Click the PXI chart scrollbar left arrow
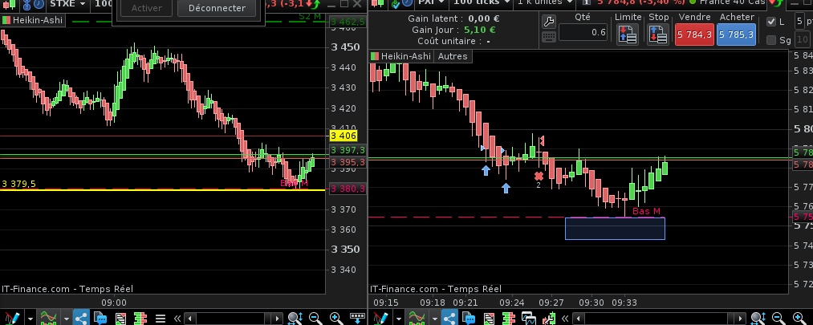Viewport: 813px width, 325px height. [x=578, y=319]
